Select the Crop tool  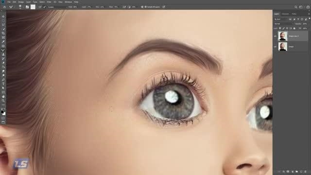click(x=3, y=33)
